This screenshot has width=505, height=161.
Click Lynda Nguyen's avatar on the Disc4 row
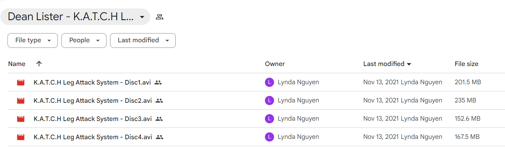click(269, 137)
